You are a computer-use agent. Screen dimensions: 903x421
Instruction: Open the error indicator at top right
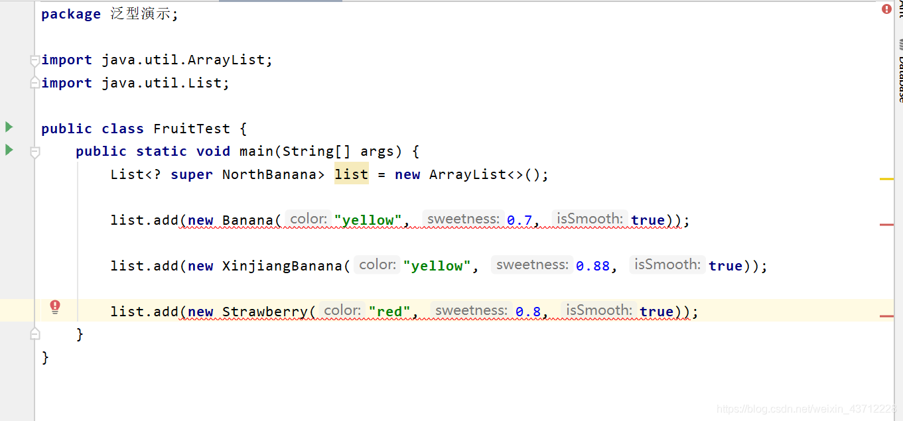point(886,9)
